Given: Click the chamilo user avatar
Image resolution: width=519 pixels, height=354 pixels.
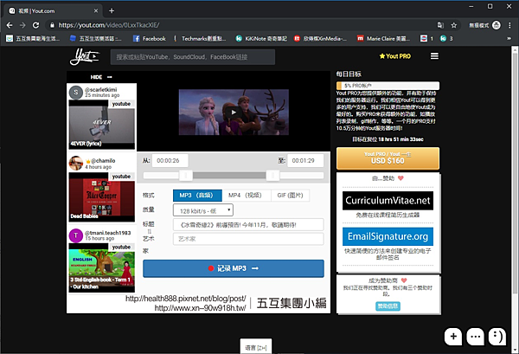Looking at the screenshot, I should (x=76, y=164).
